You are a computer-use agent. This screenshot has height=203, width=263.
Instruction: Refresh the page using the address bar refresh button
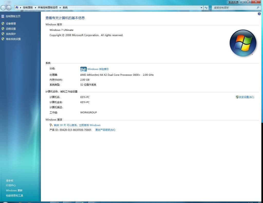pyautogui.click(x=206, y=7)
